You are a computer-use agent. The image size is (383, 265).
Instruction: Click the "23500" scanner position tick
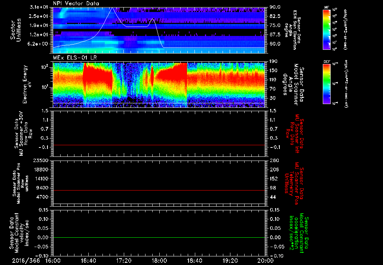coord(40,161)
